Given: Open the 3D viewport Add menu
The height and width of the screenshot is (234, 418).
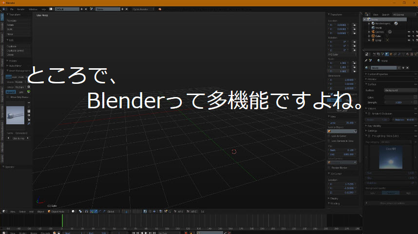Looking at the screenshot, I should tap(31, 212).
